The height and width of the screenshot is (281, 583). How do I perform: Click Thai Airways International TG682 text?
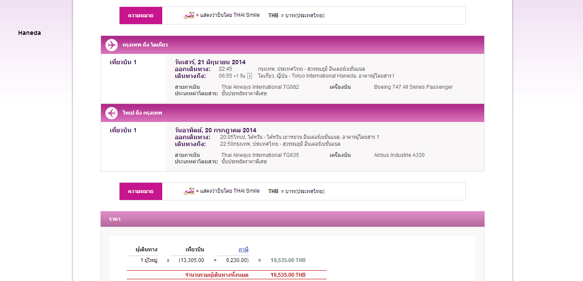click(260, 87)
